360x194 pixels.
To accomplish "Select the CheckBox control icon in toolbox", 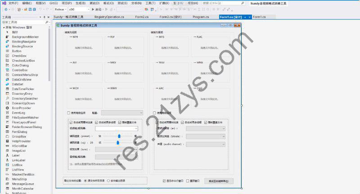I will tap(7, 56).
